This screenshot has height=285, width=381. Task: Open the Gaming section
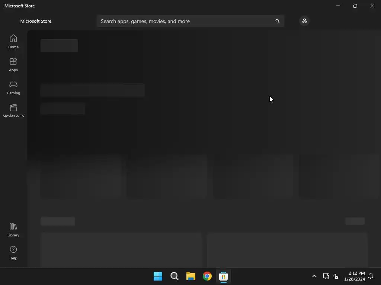click(x=13, y=88)
